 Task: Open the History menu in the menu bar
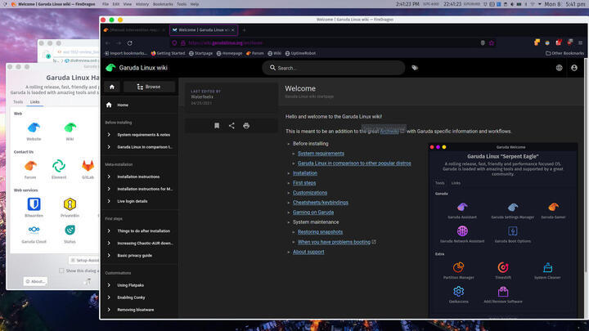[x=142, y=4]
